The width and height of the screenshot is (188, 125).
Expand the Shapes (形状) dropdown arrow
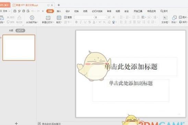click(176, 22)
